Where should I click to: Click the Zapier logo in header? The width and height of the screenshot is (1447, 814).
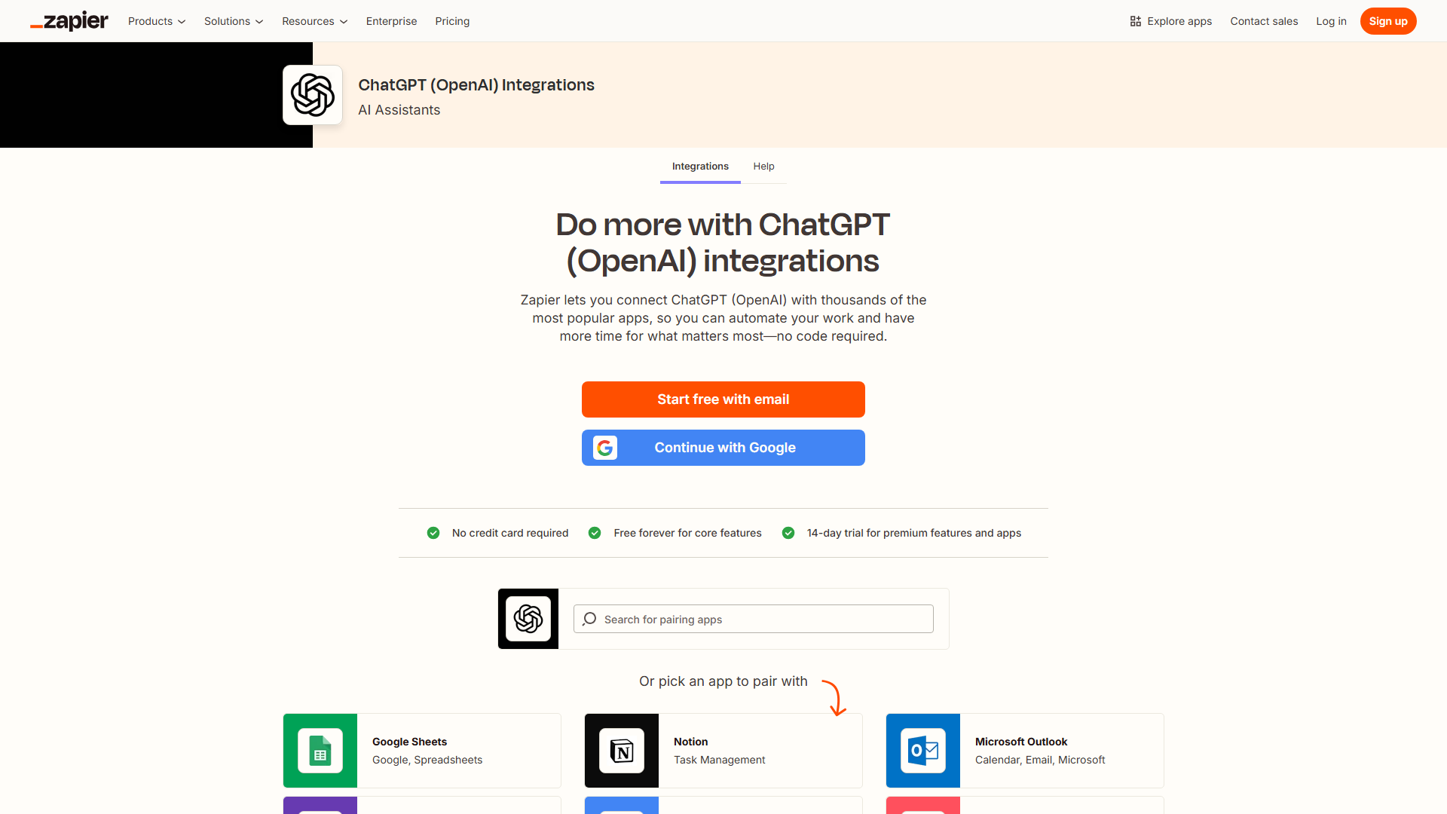coord(69,21)
